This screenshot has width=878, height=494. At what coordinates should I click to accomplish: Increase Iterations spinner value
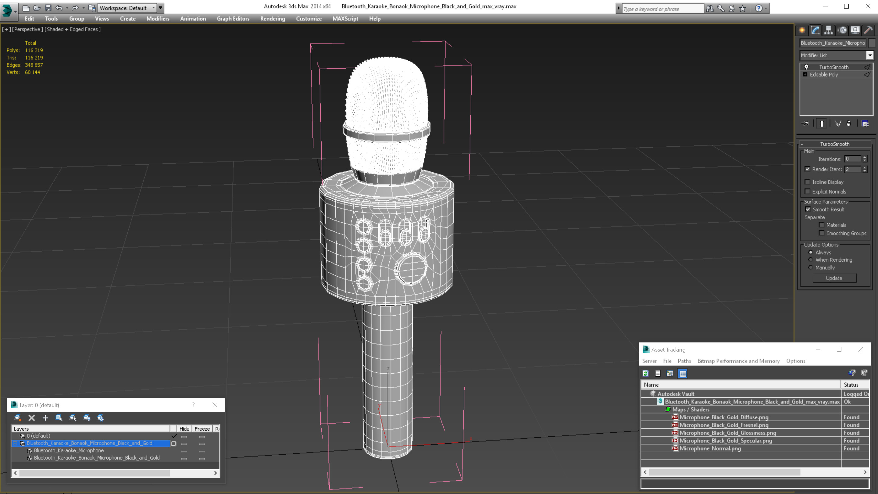[x=865, y=157]
